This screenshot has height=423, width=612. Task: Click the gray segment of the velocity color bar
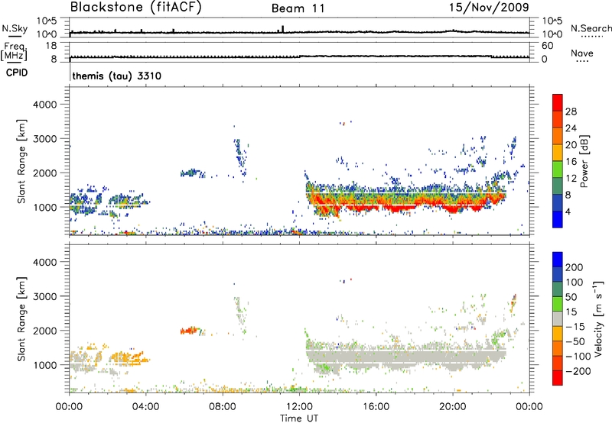click(558, 318)
